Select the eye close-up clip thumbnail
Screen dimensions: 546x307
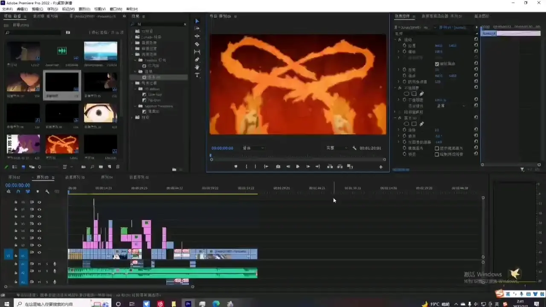click(x=101, y=113)
